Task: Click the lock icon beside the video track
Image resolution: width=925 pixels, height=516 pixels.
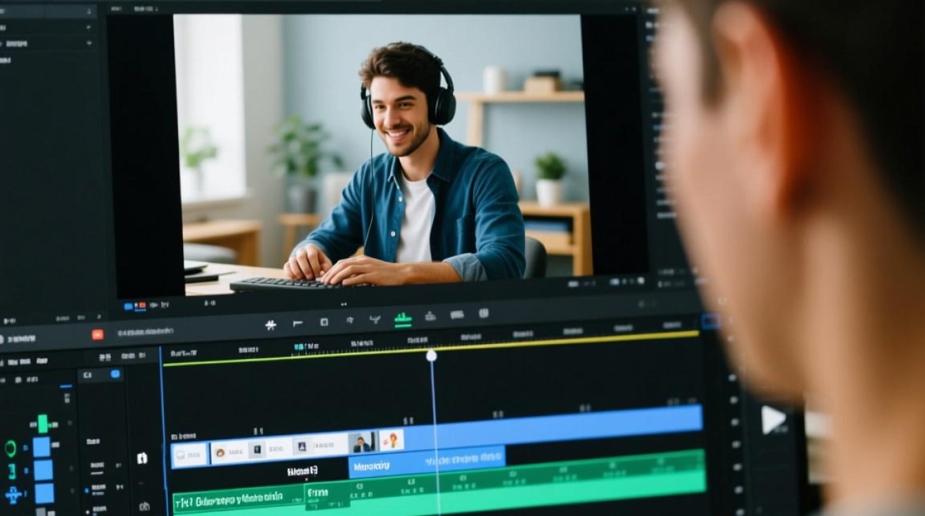Action: coord(142,458)
